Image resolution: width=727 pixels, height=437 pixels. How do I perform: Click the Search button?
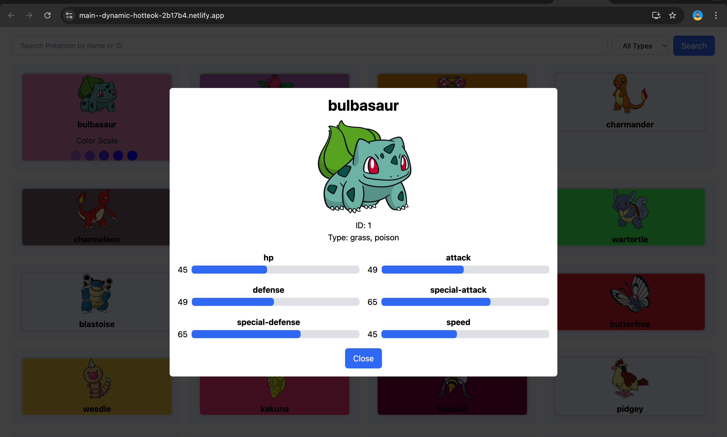point(694,46)
